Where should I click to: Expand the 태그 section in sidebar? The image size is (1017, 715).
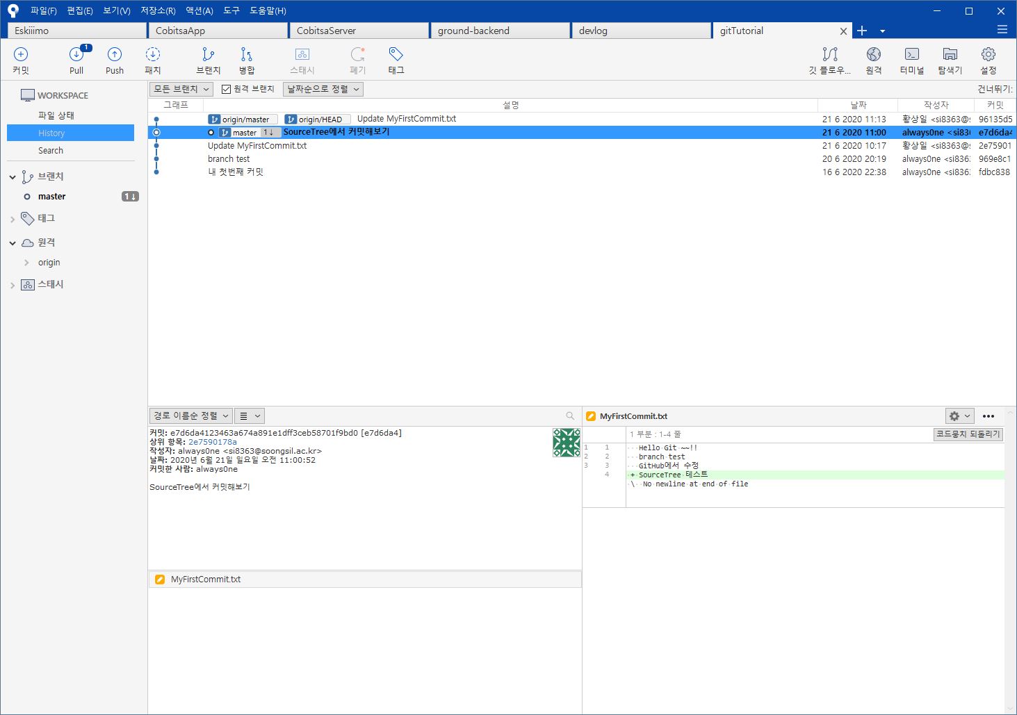[x=13, y=220]
